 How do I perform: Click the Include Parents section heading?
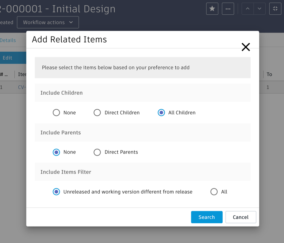61,133
